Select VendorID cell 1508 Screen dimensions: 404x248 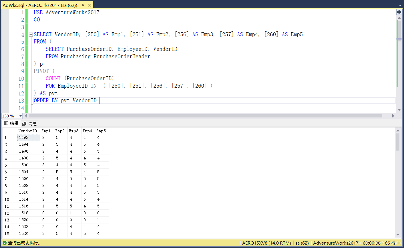(x=29, y=185)
